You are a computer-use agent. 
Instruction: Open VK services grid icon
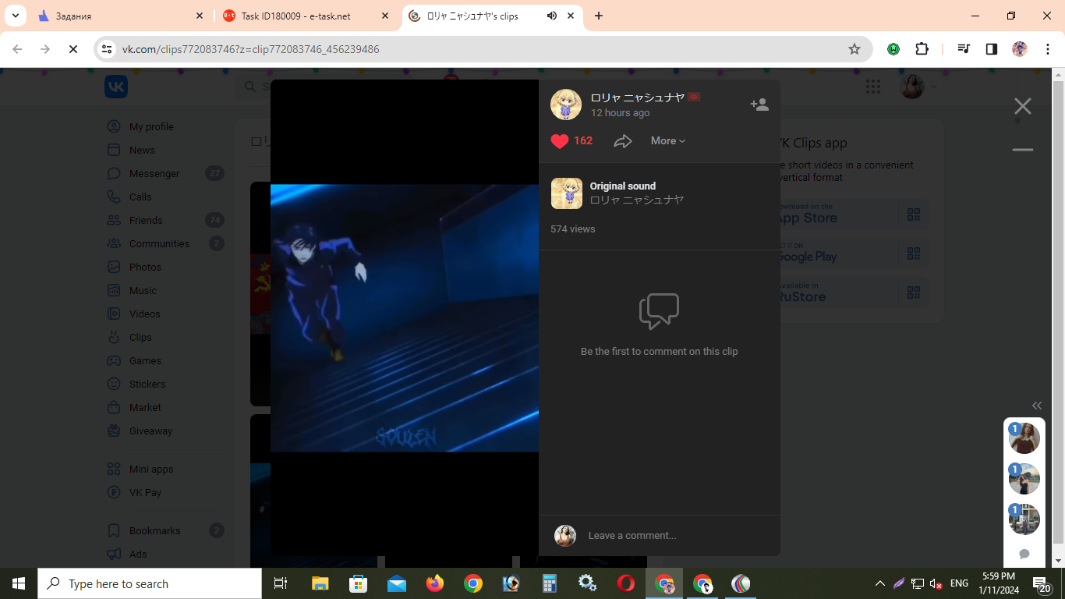point(873,87)
